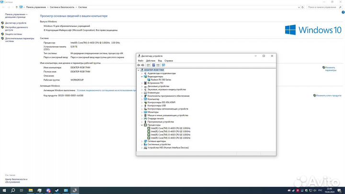Viewport: 345px width, 194px height.
Task: Open Настройка удаленного доступа sidebar link
Action: point(16,29)
